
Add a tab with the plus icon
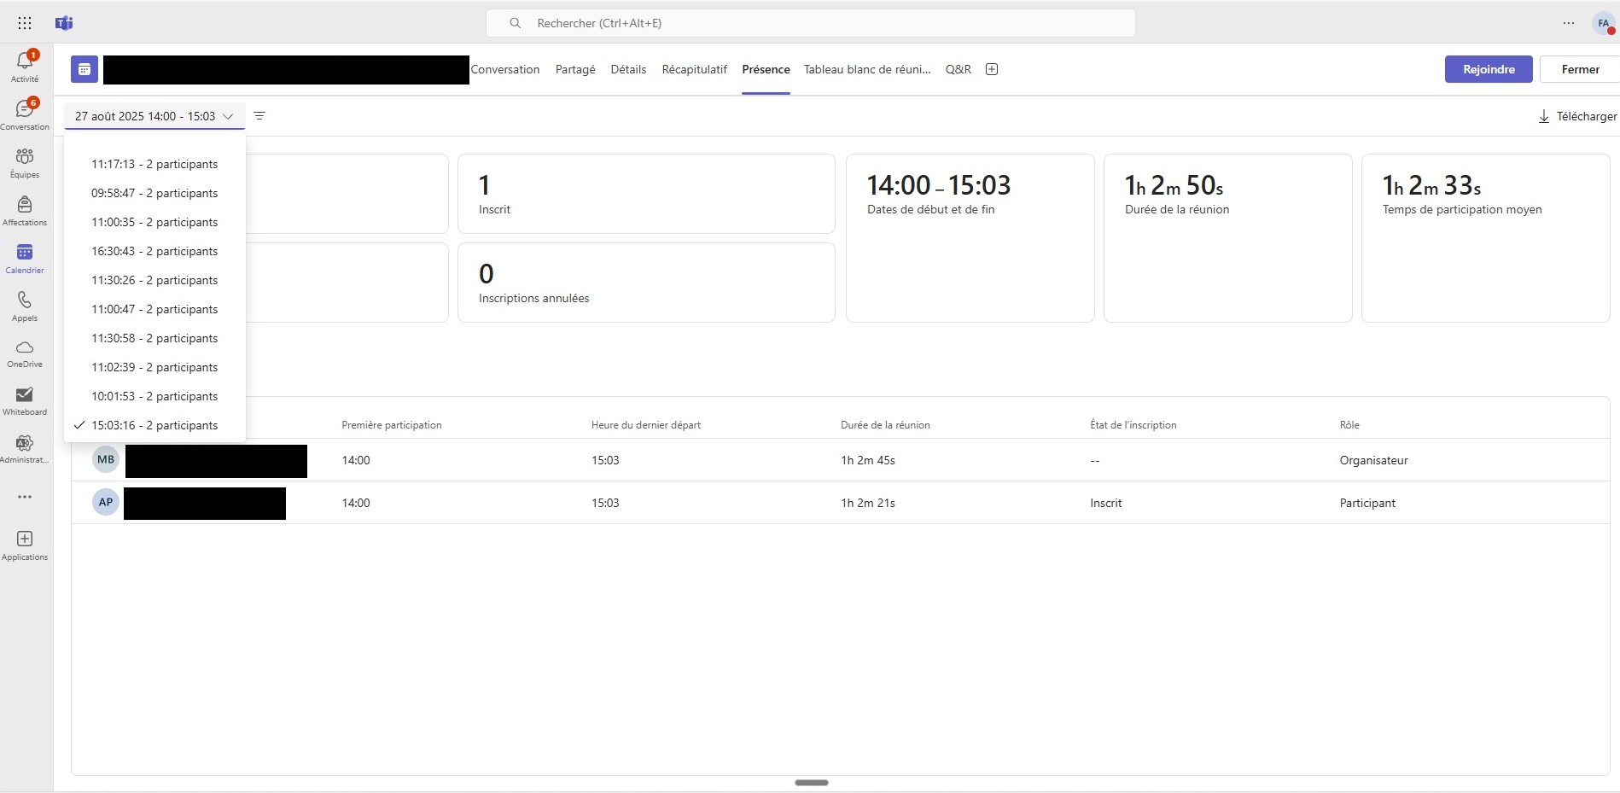pos(992,69)
